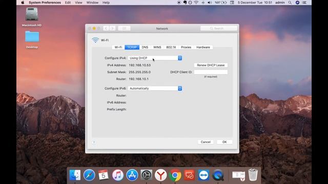328x184 pixels.
Task: Open Spotlight search magnifier in the menu bar
Action: [x=290, y=3]
